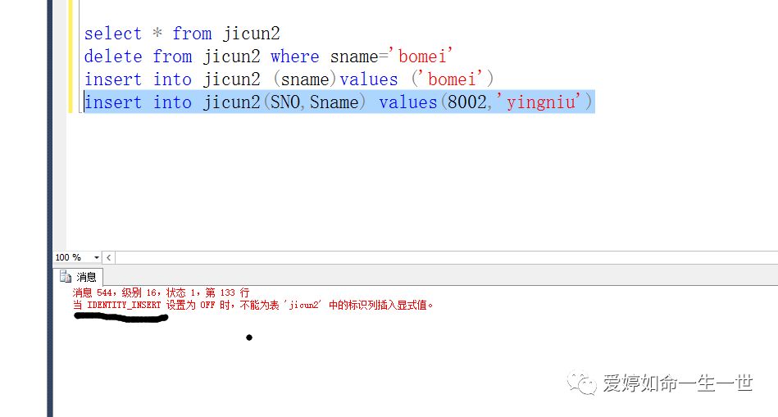This screenshot has width=778, height=417.
Task: Click the horizontal scrollbar left arrow
Action: click(109, 257)
